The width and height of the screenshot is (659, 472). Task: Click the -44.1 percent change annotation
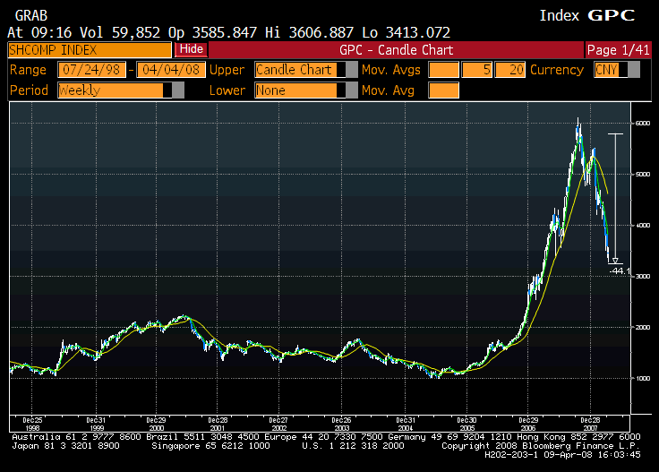click(620, 270)
